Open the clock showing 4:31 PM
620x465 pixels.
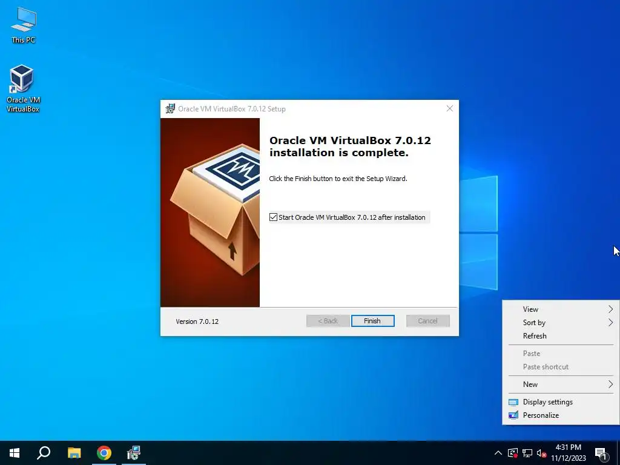click(x=568, y=453)
